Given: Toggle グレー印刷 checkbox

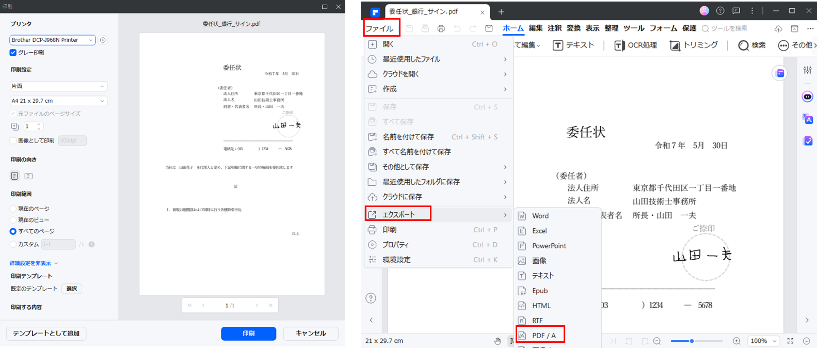Looking at the screenshot, I should tap(13, 53).
